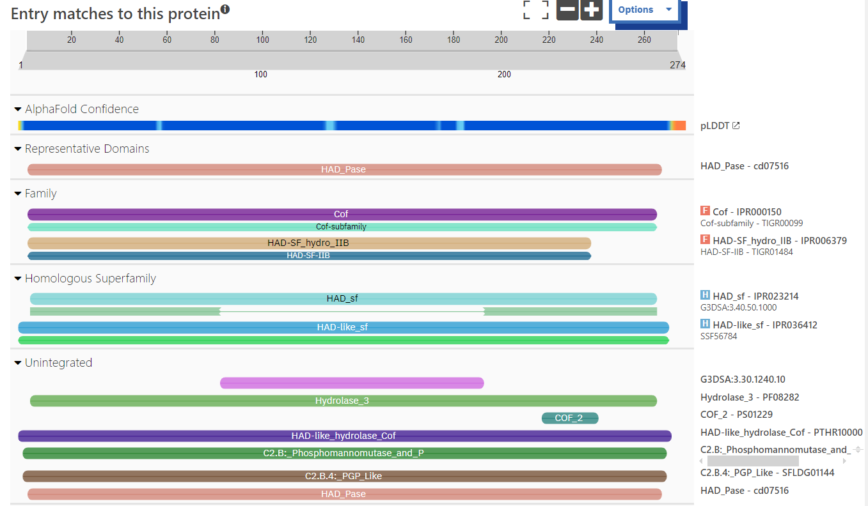The image size is (868, 506).
Task: Click the horizontal scrollbar under the Phosphomannomutase label
Action: (753, 461)
